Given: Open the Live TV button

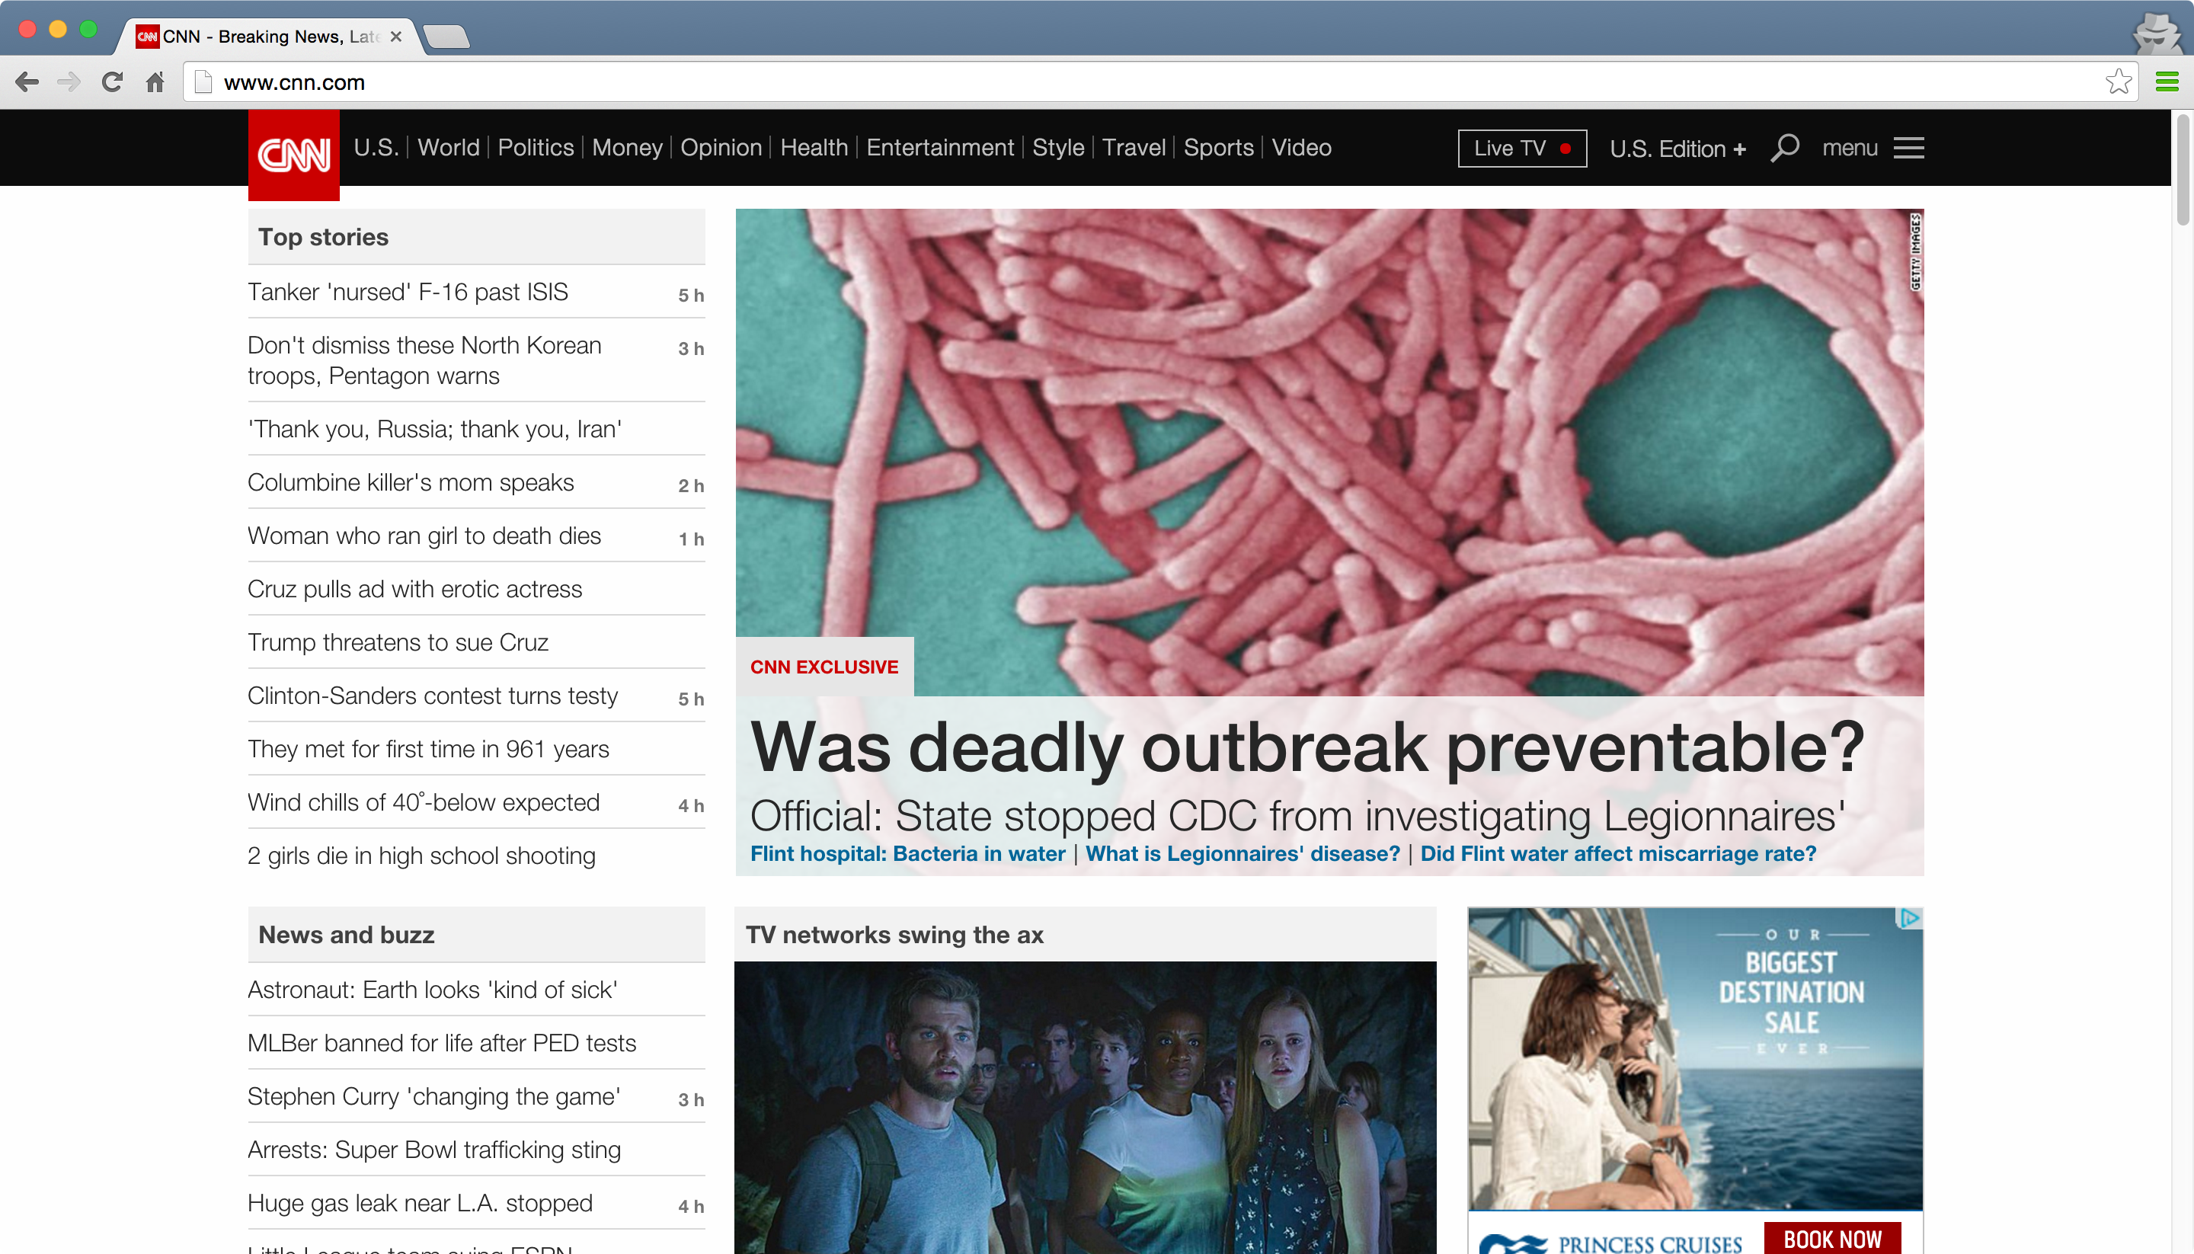Looking at the screenshot, I should (1521, 148).
